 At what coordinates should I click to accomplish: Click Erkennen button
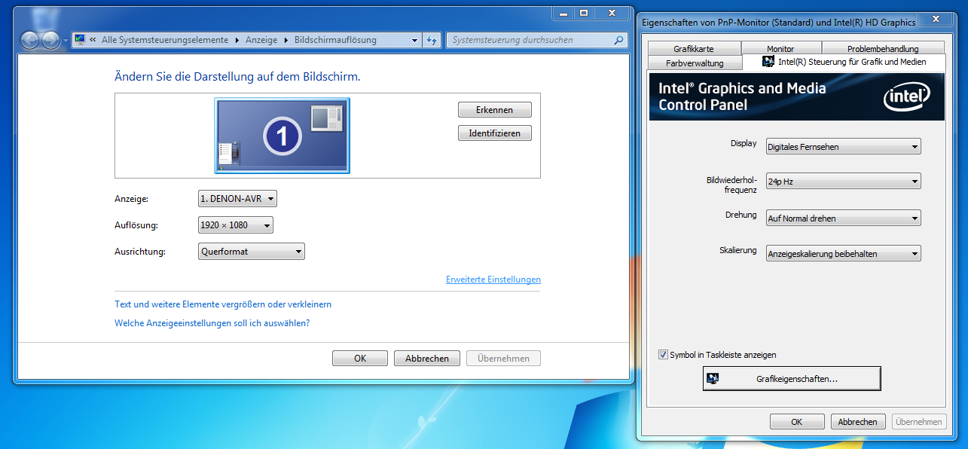494,110
